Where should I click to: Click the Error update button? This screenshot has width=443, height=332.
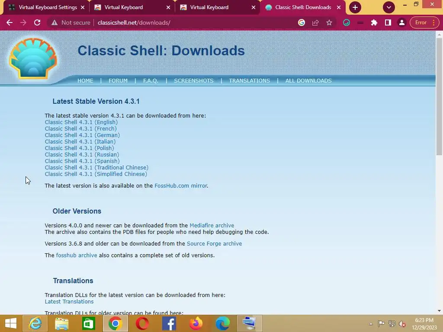[424, 22]
